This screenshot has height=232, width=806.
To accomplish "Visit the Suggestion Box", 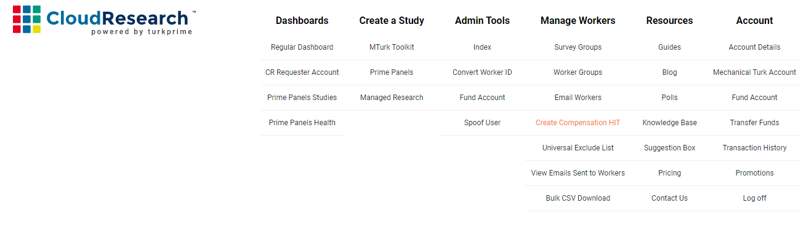I will point(669,148).
